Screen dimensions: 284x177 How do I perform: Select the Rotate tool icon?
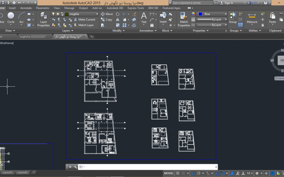point(118,14)
